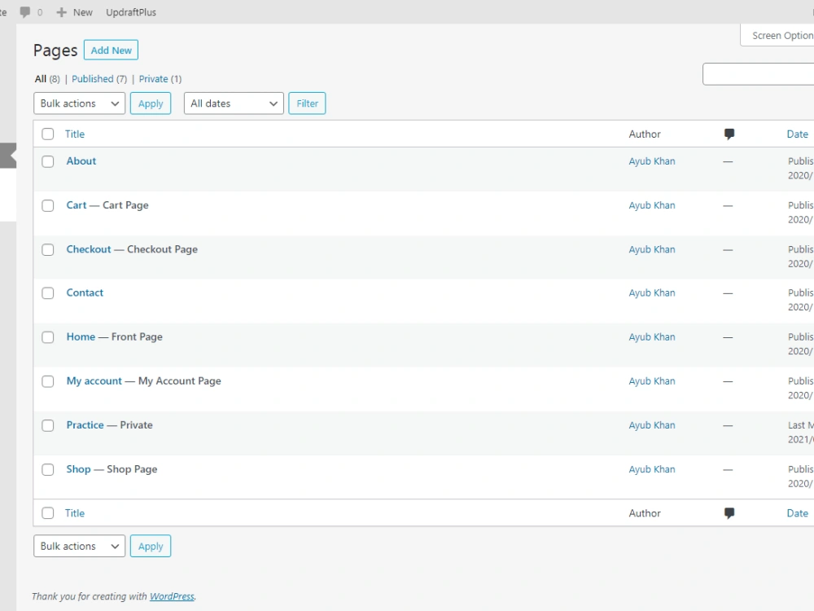
Task: Tick the select-all checkbox in footer row
Action: pyautogui.click(x=48, y=513)
